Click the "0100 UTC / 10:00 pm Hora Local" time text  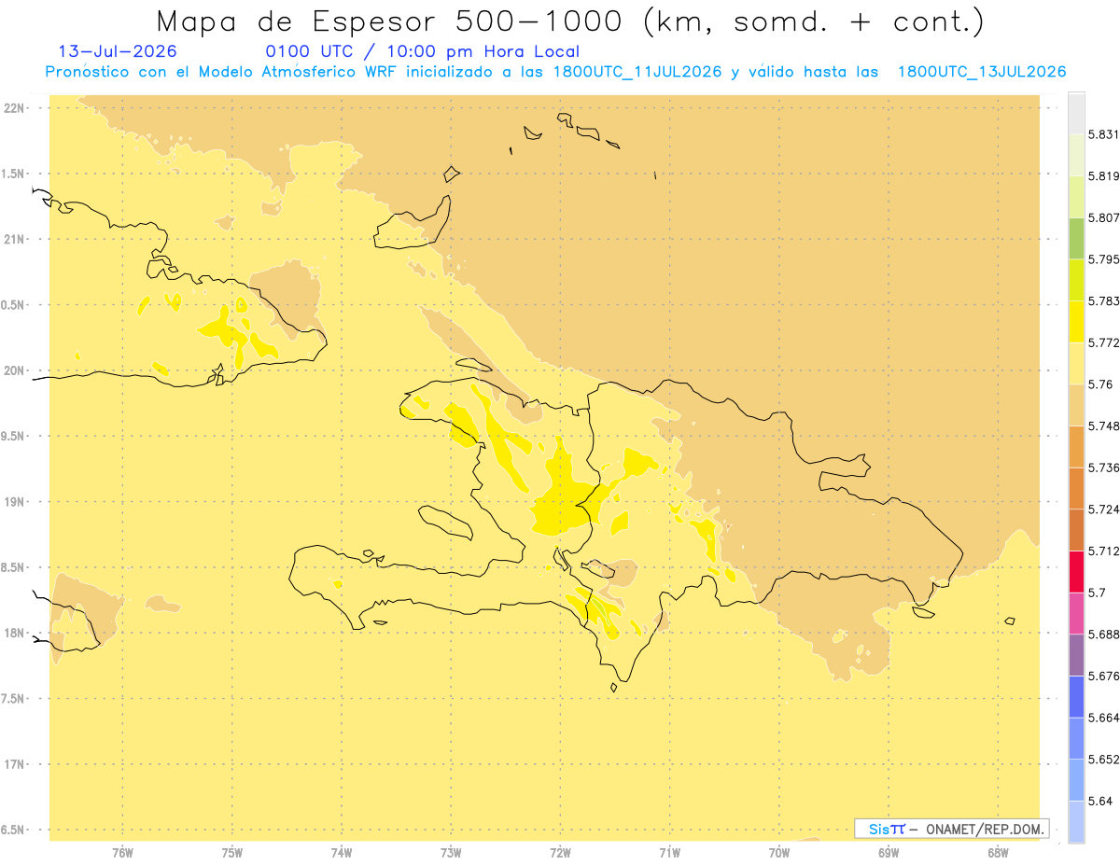(x=423, y=52)
